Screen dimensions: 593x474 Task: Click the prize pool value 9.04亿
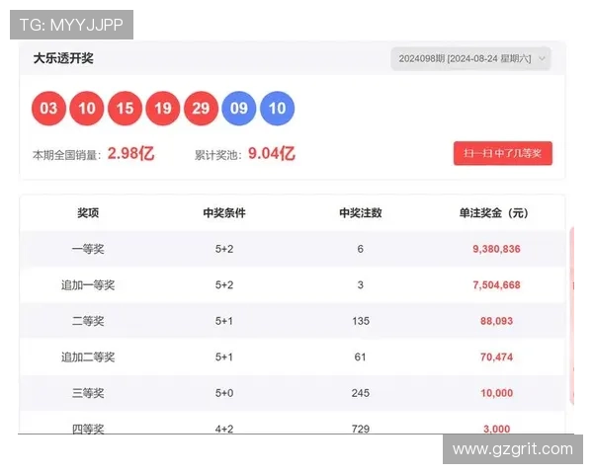tap(272, 153)
